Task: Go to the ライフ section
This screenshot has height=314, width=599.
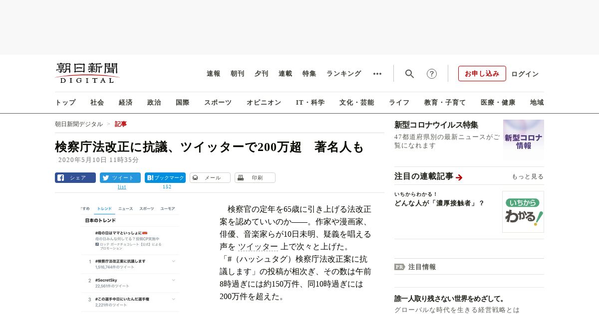Action: click(x=399, y=103)
